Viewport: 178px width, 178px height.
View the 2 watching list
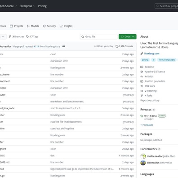151,91
